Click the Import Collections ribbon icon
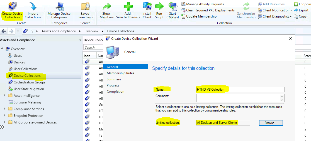 point(33,6)
